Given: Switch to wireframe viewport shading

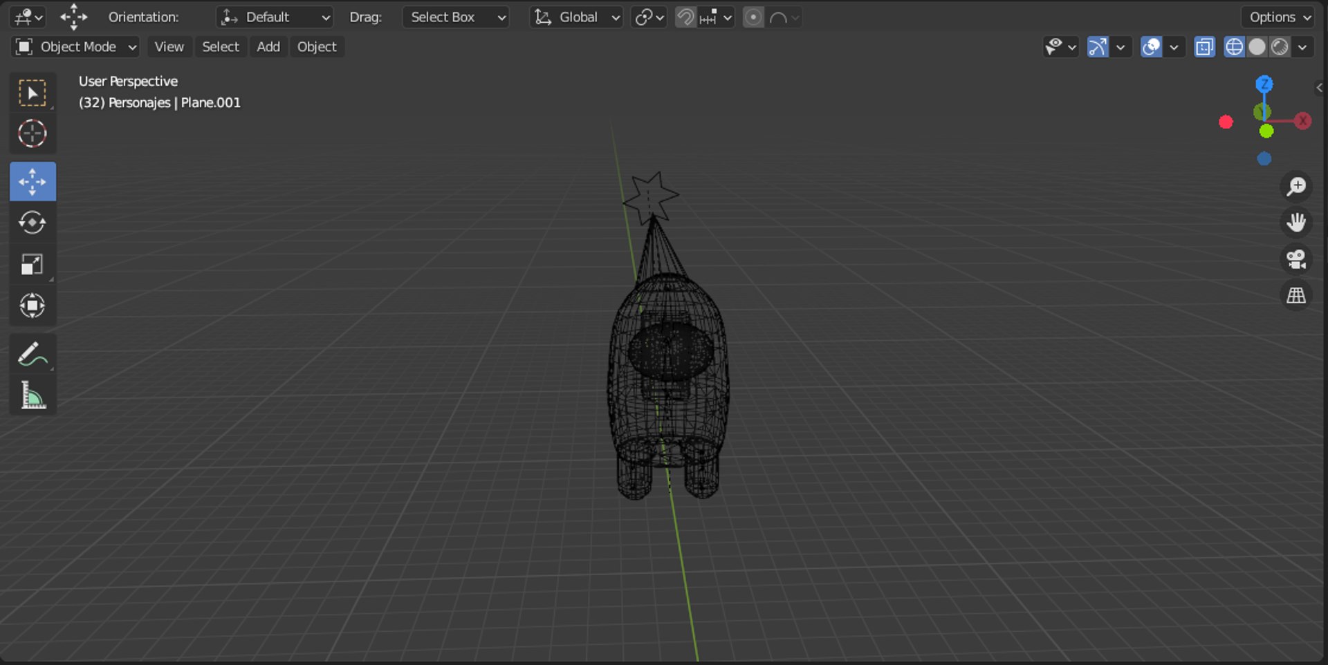Looking at the screenshot, I should (1234, 47).
